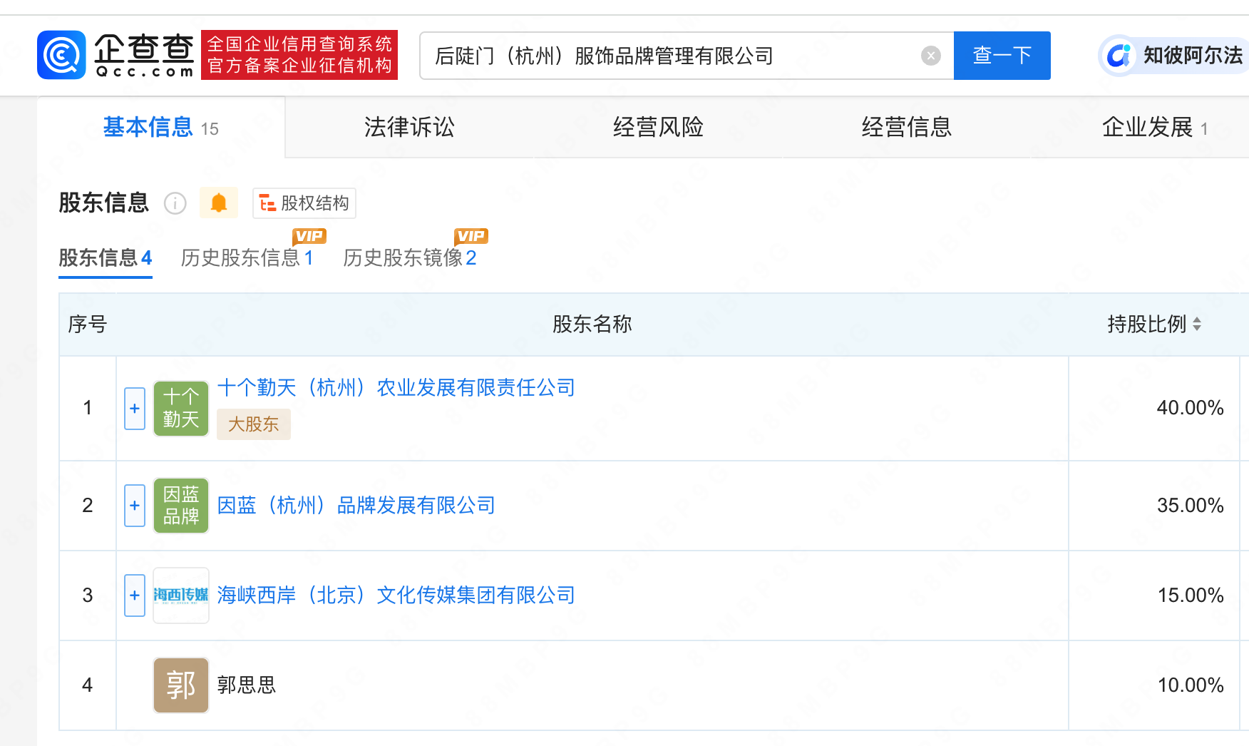This screenshot has width=1249, height=746.
Task: Open the Qcc.com logo home link
Action: click(x=115, y=55)
